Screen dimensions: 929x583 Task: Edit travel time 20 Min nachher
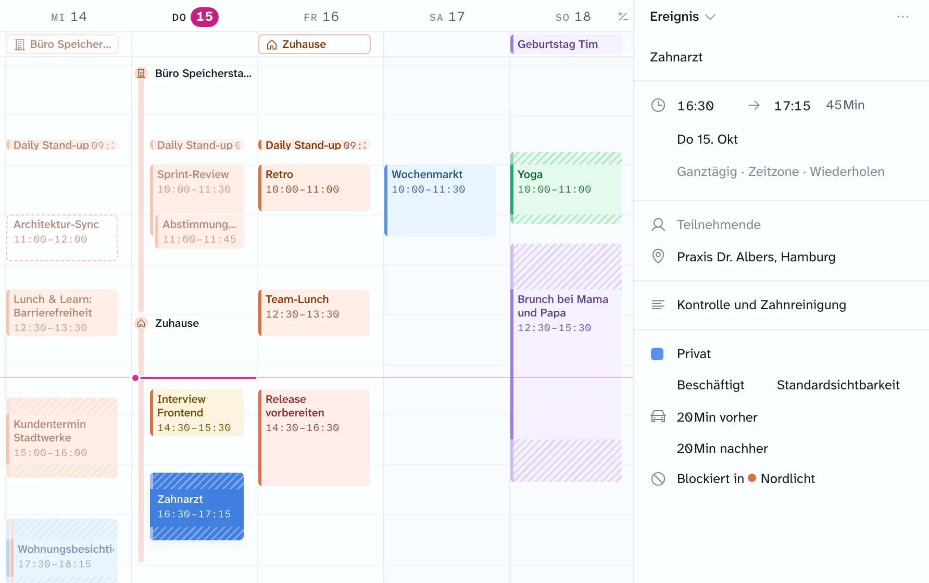coord(722,449)
